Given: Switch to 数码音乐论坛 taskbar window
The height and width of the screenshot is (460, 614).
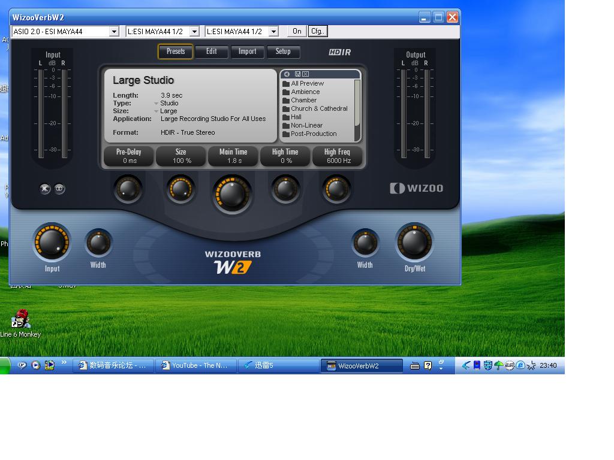Looking at the screenshot, I should tap(113, 365).
